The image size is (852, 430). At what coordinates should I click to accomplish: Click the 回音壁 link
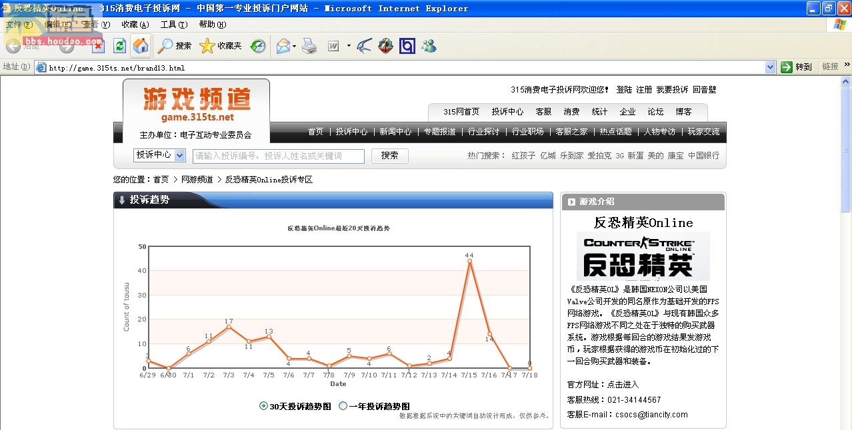pos(705,90)
